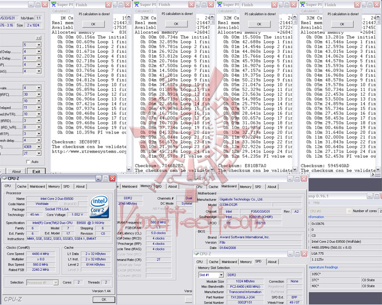Open the tRFC dropdown showing 30 in MemSet
Screen dimensions: 382x305
(x=39, y=94)
